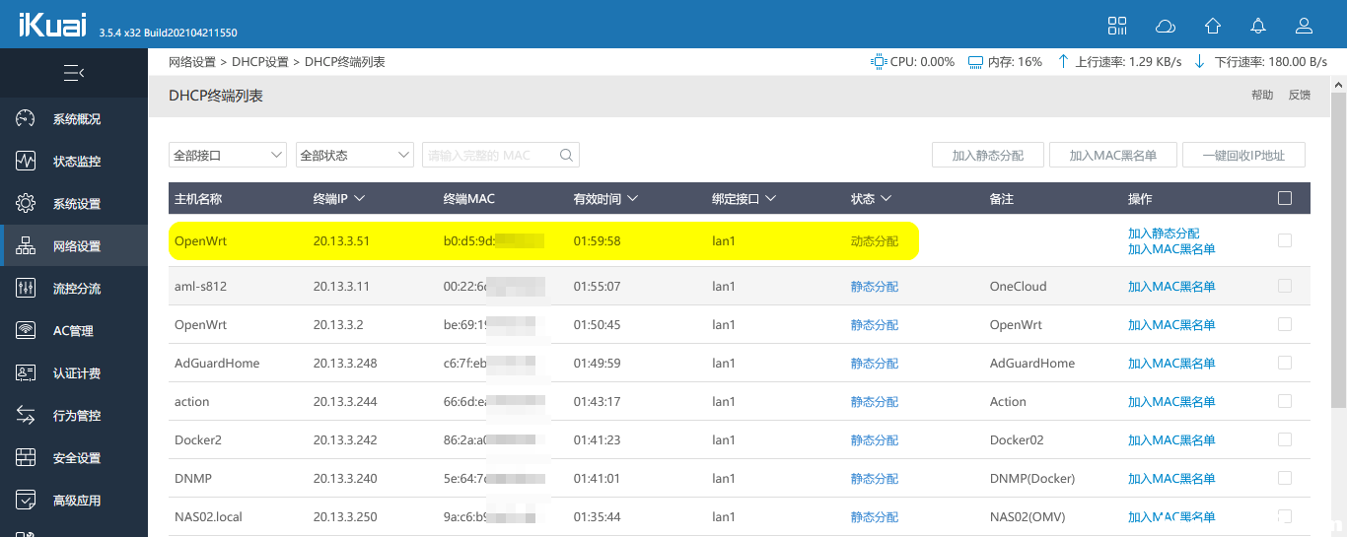Click the vertical page scrollbar
The height and width of the screenshot is (537, 1347).
pos(1338,246)
